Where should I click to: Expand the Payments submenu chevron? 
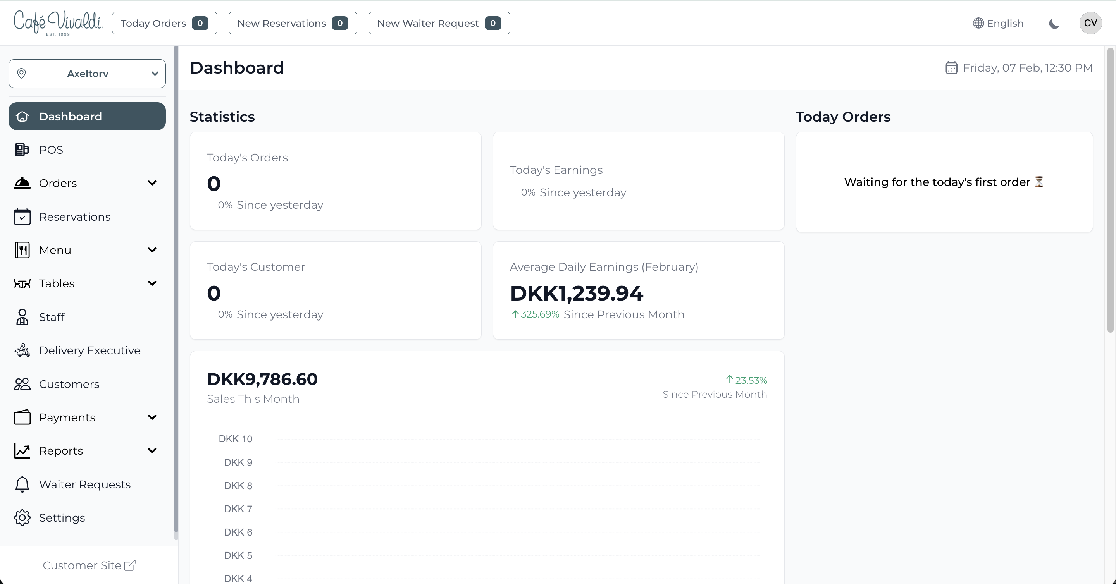point(152,417)
